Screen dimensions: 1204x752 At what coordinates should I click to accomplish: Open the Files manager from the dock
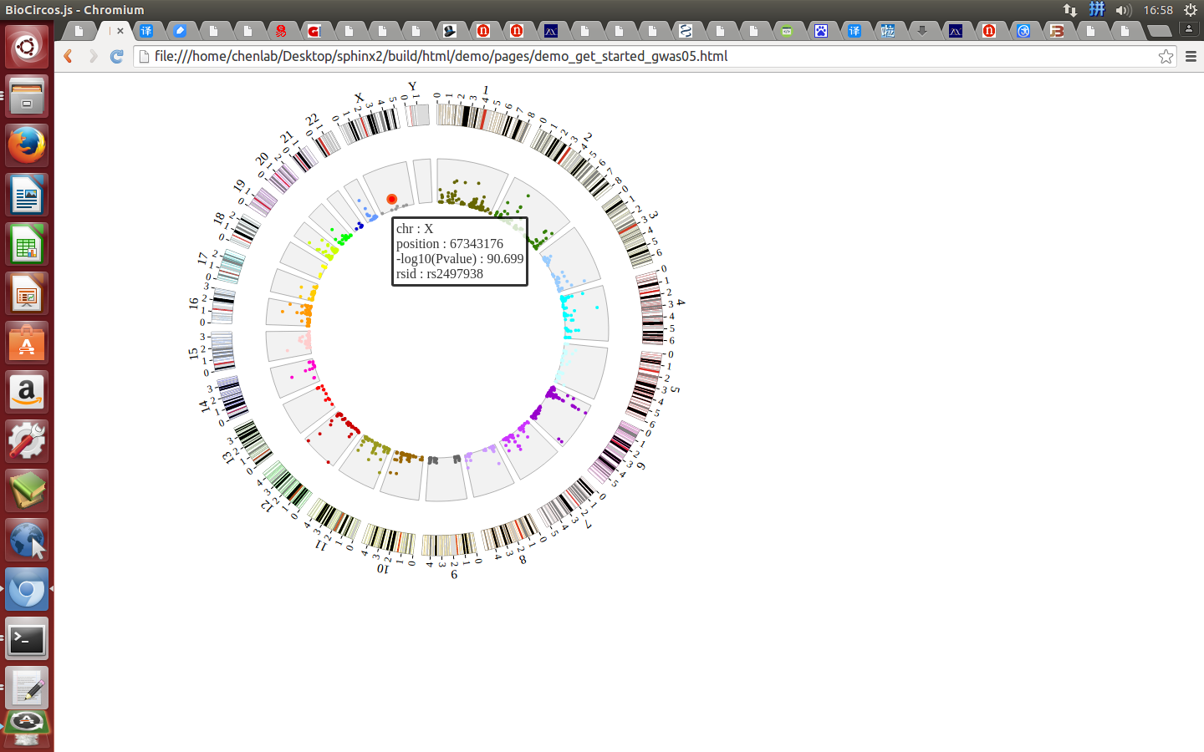27,95
